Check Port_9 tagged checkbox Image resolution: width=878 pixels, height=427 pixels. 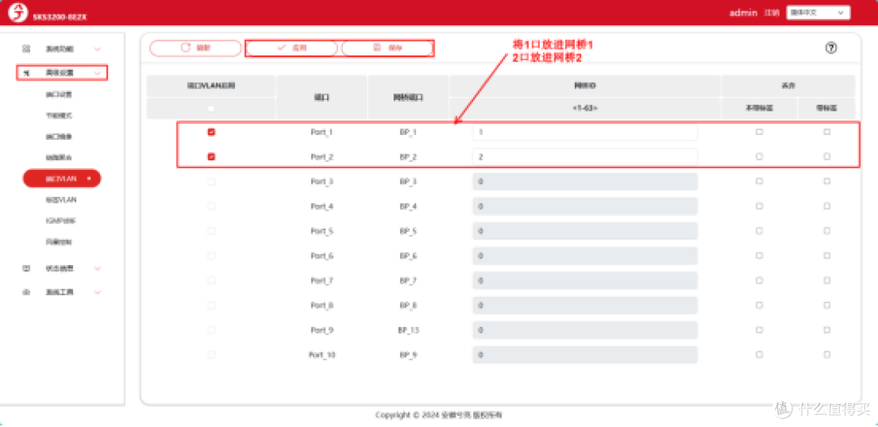click(827, 330)
